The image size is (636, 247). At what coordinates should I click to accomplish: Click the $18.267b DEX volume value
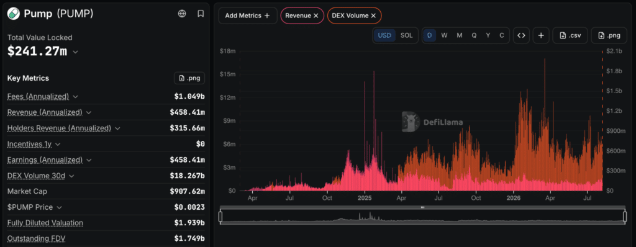(188, 176)
